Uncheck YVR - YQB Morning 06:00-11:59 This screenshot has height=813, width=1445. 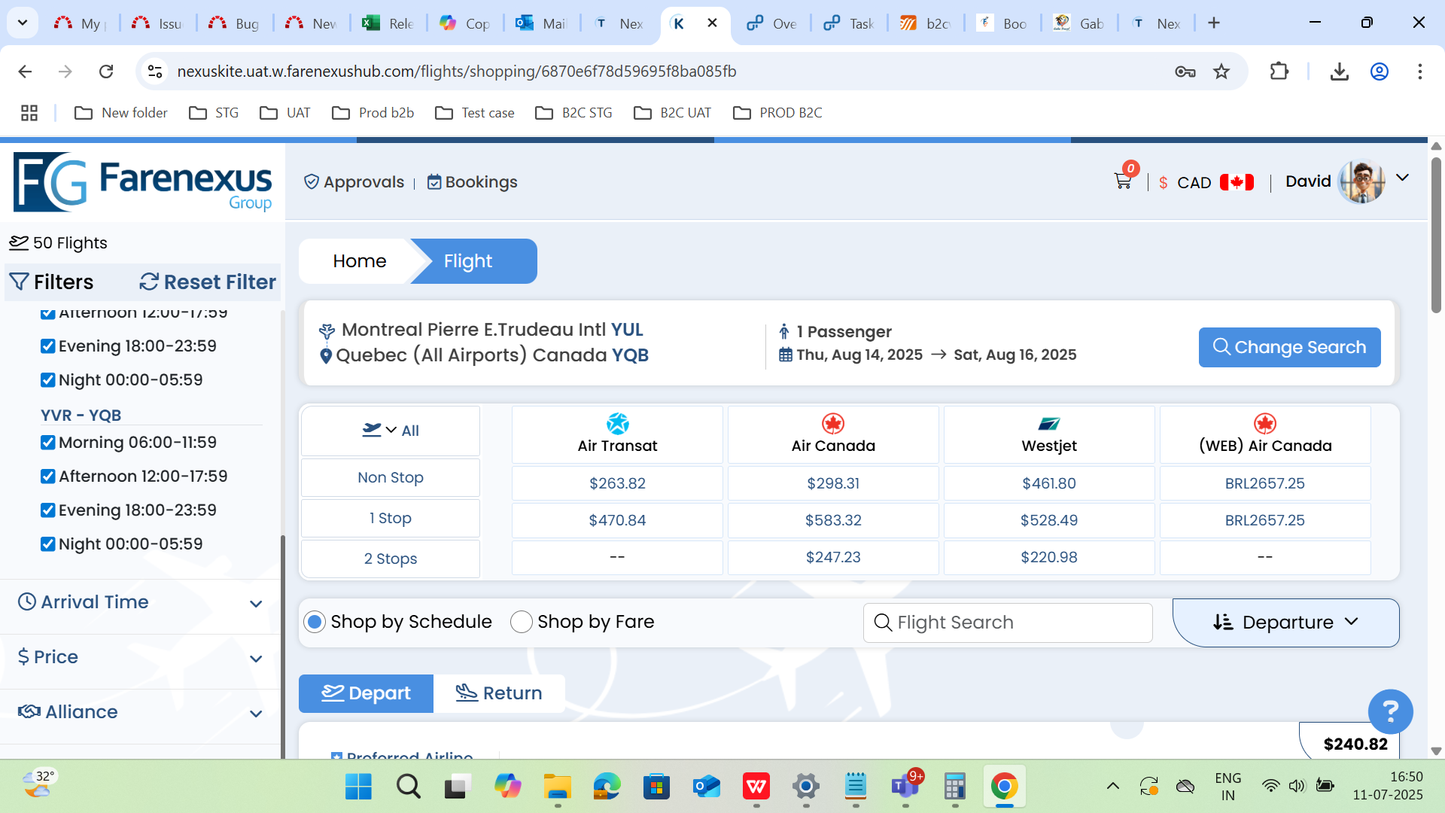(x=48, y=443)
